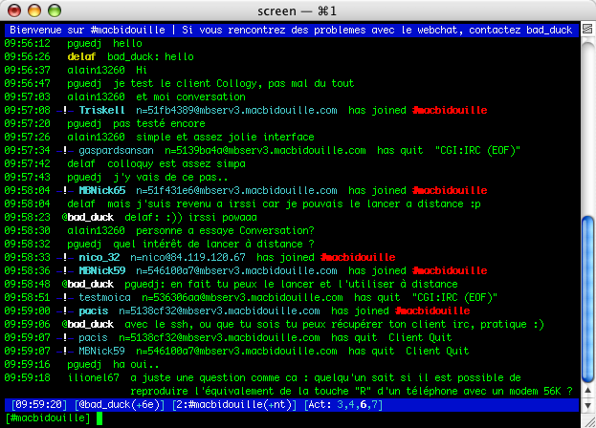Click the red '#macbidouille' on the nico_32 join line
The height and width of the screenshot is (428, 596).
(x=358, y=257)
